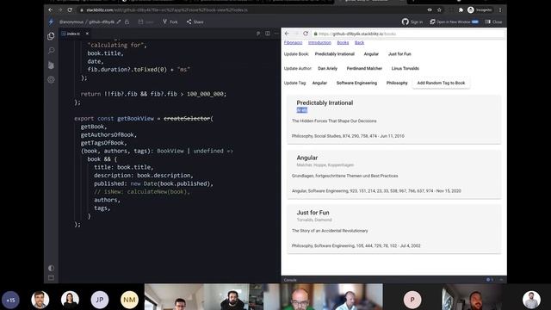
Task: Go back in the preview pane
Action: pyautogui.click(x=287, y=34)
